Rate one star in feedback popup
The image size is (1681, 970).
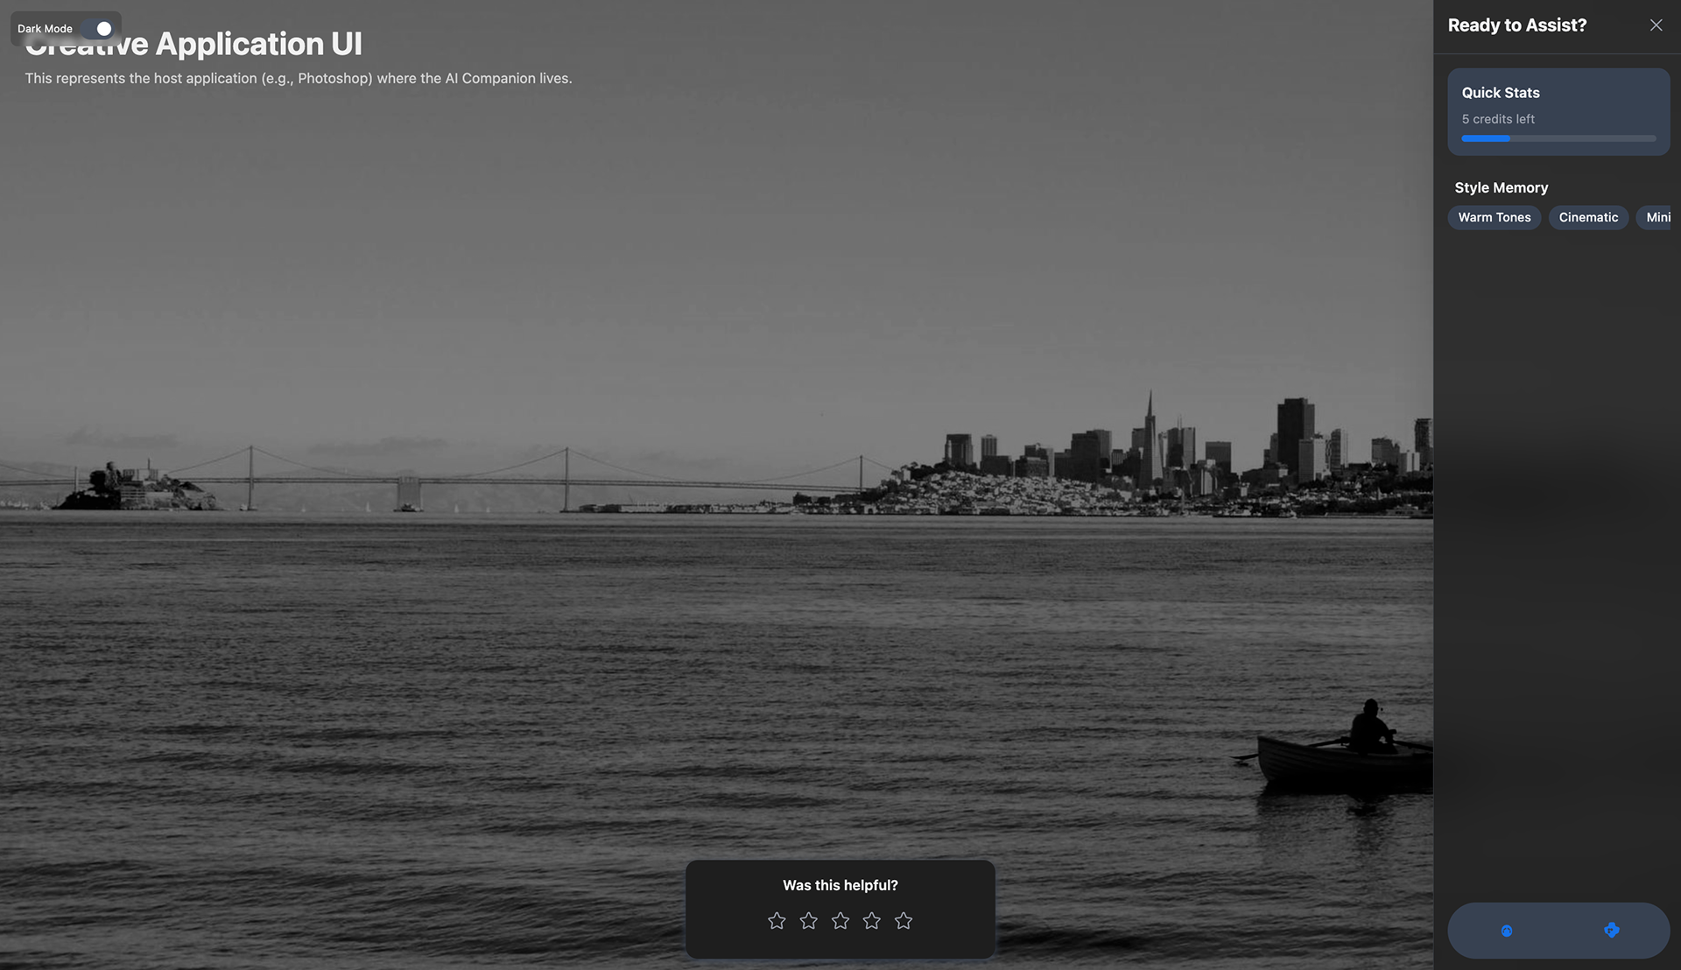[x=777, y=921]
